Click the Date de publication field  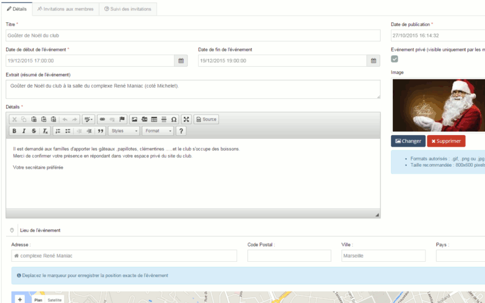coord(438,36)
